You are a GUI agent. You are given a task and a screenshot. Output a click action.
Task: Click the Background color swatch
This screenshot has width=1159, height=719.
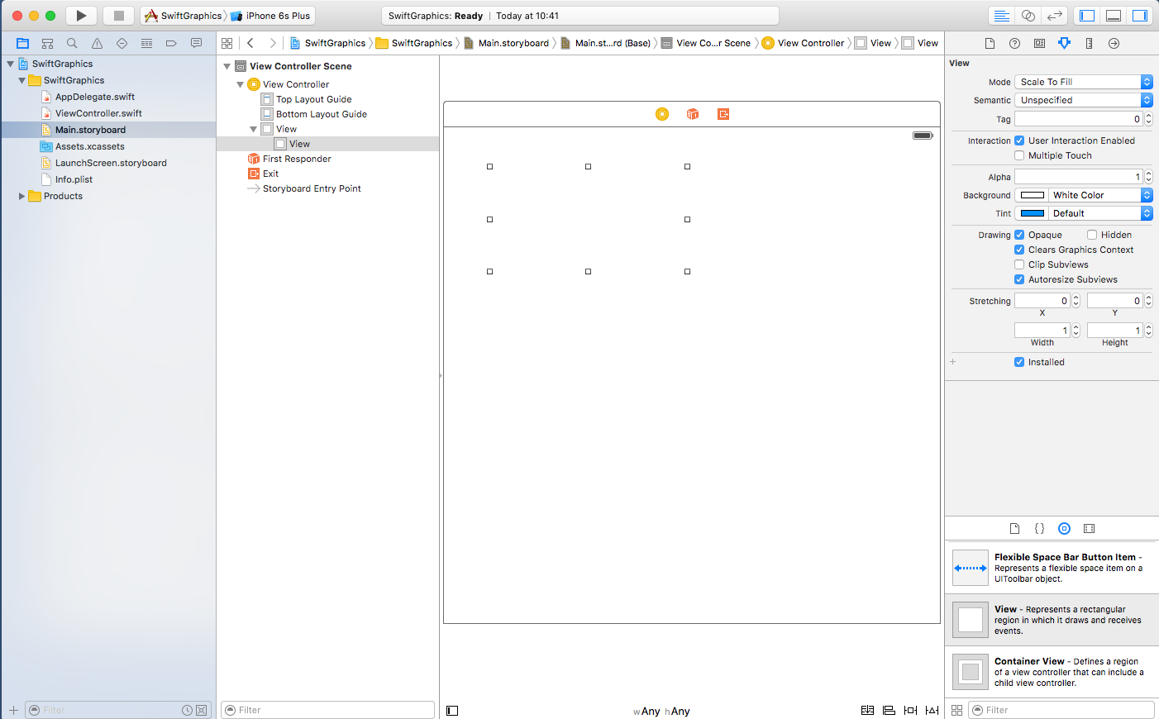click(1032, 195)
